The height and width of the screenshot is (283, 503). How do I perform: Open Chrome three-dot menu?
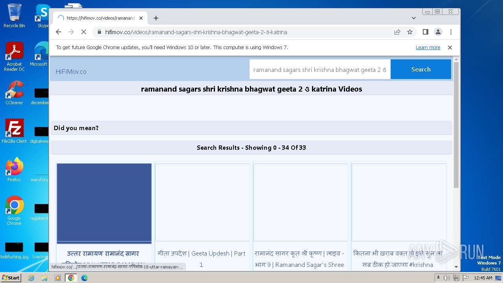coord(451,32)
